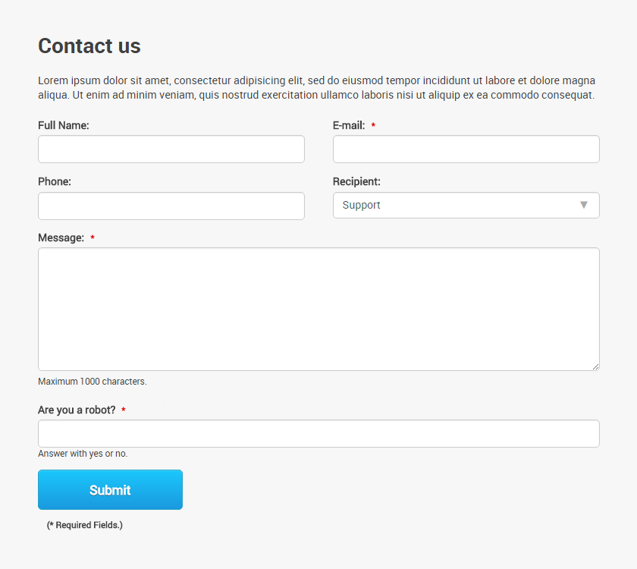The height and width of the screenshot is (569, 637).
Task: Click the red asterisk beside E-mail
Action: click(373, 124)
